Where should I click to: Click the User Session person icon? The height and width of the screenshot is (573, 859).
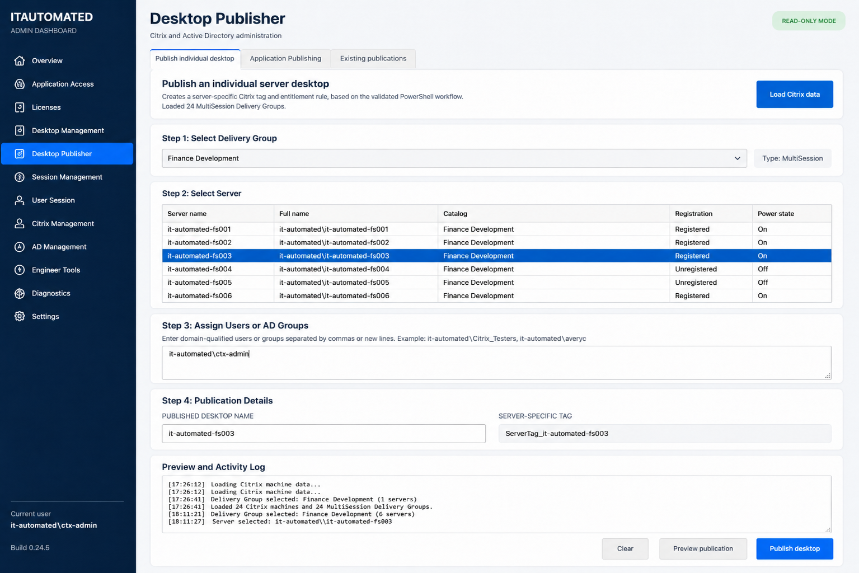point(20,200)
